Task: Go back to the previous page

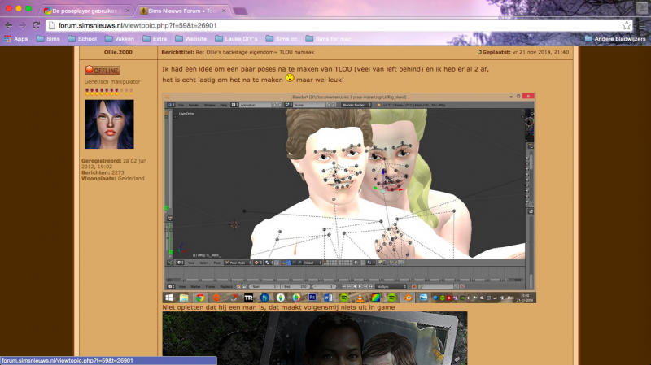Action: click(x=8, y=25)
